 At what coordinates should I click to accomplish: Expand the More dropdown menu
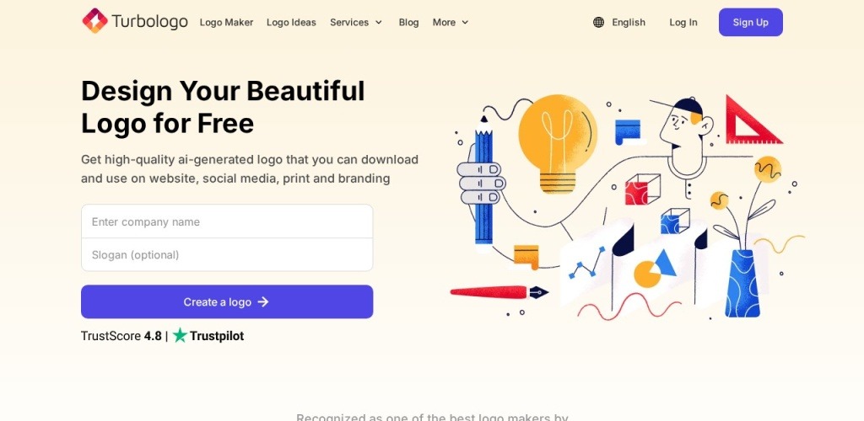(x=451, y=23)
